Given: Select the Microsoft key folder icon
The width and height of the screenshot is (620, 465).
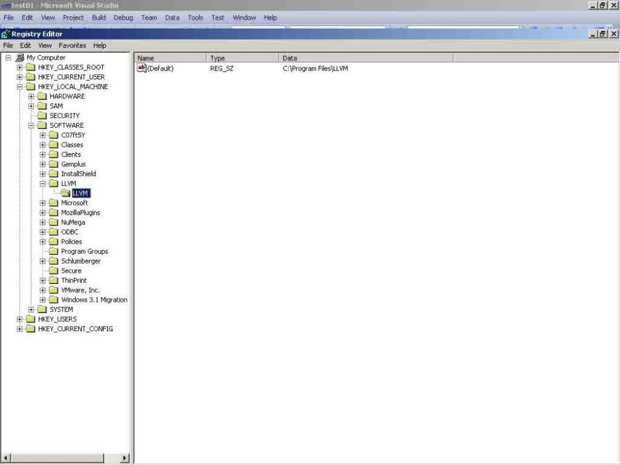Looking at the screenshot, I should 53,203.
